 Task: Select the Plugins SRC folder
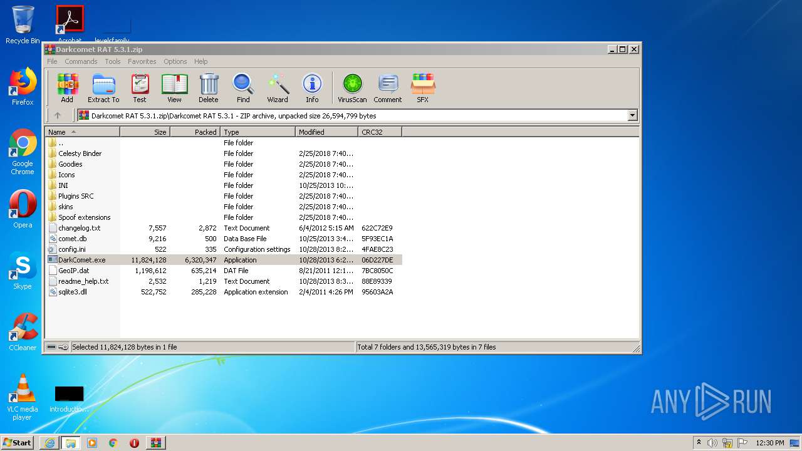(x=76, y=196)
